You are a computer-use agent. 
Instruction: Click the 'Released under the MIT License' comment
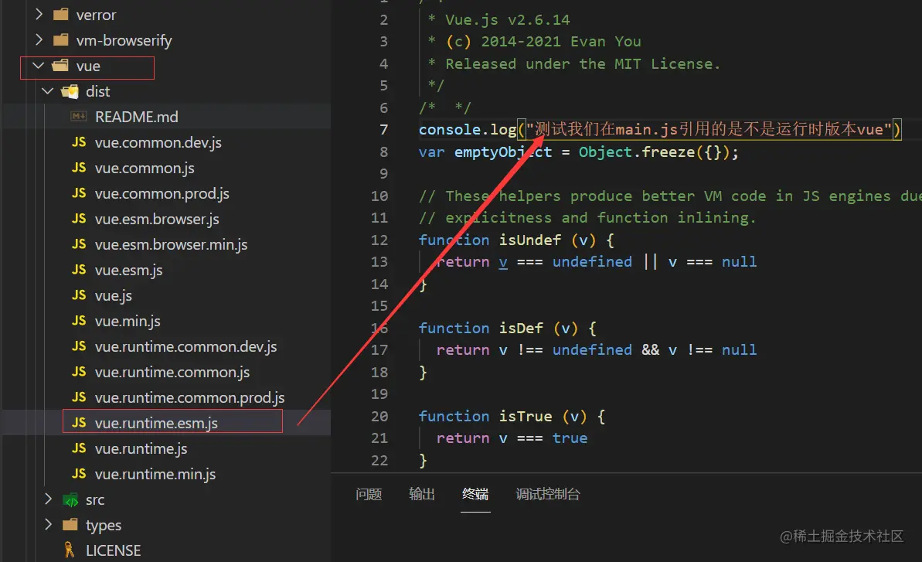pyautogui.click(x=582, y=63)
